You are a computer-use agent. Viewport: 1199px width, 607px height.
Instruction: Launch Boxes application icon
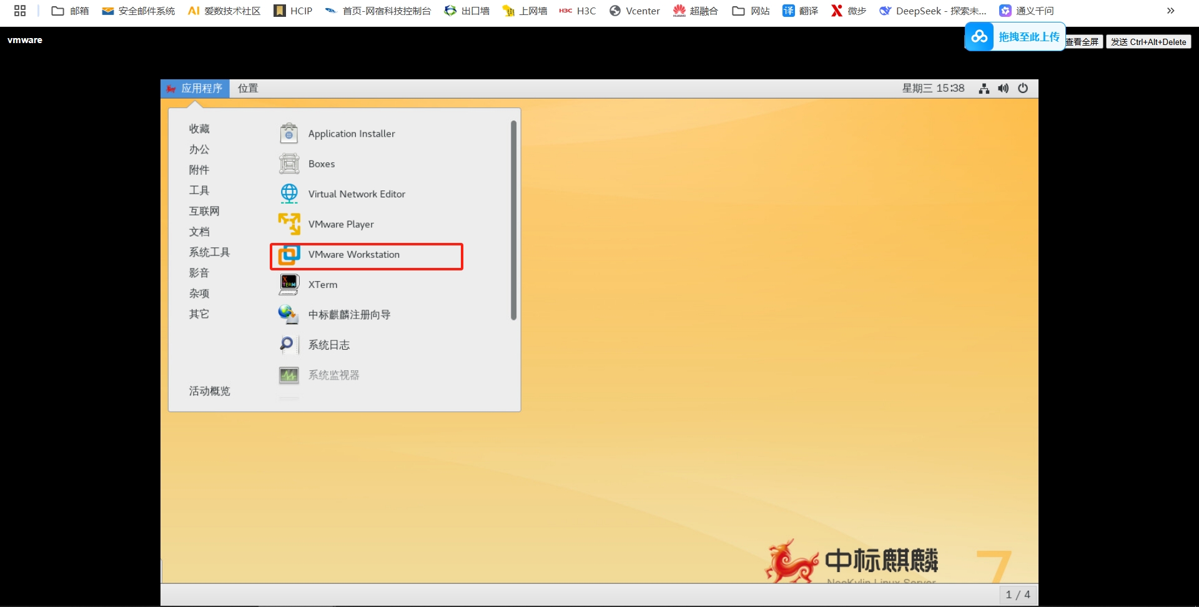[289, 164]
